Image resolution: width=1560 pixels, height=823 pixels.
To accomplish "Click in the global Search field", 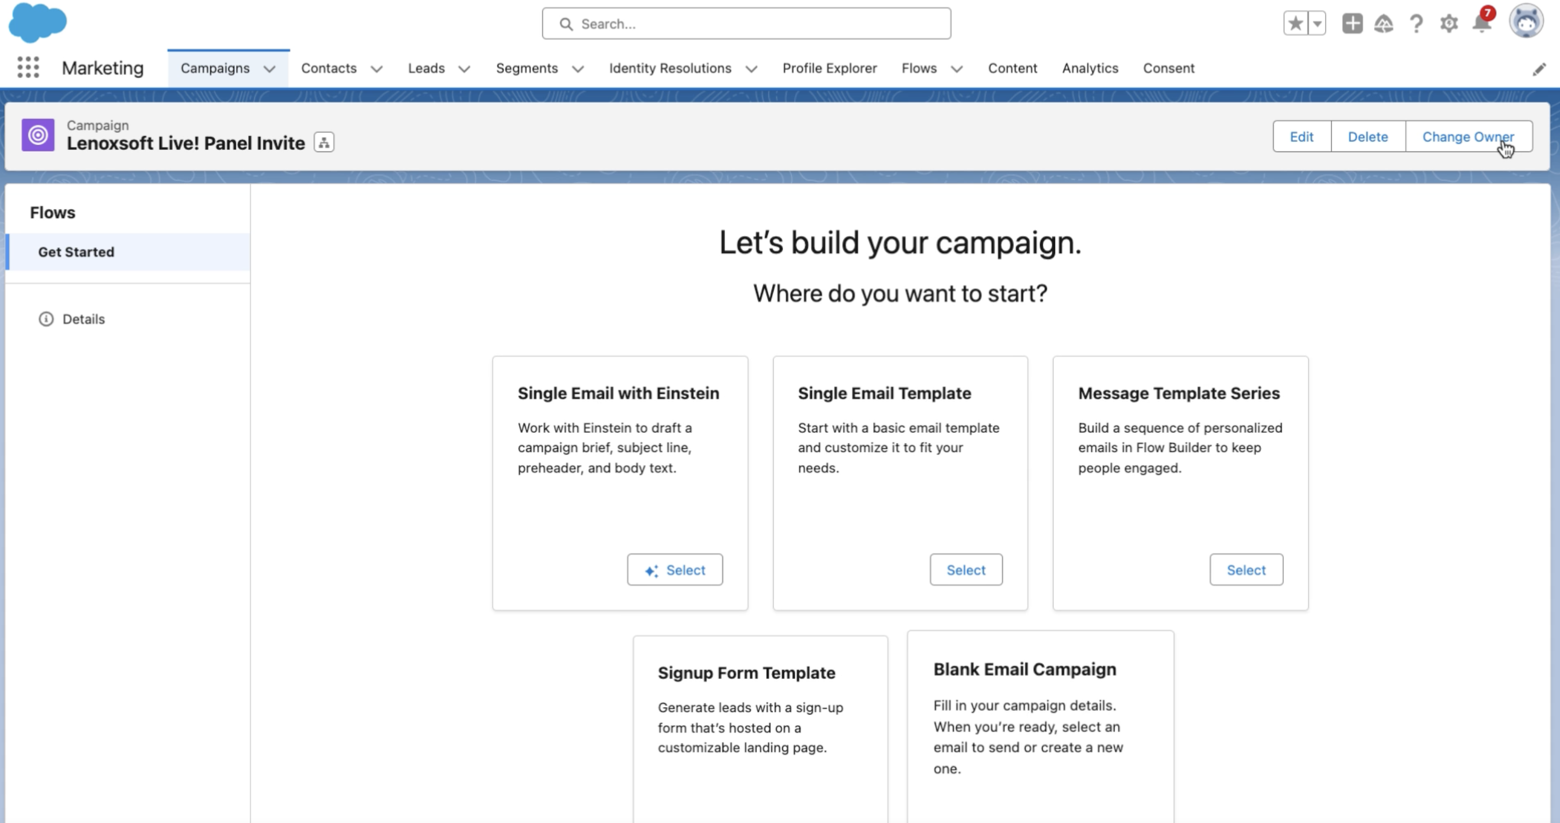I will [x=746, y=23].
